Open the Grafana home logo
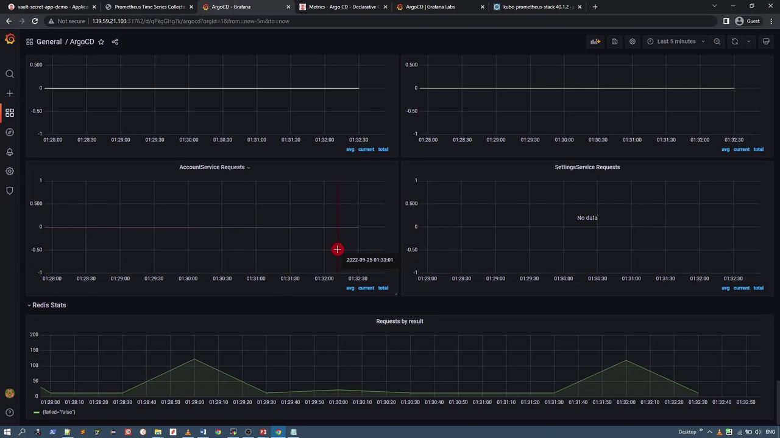 click(10, 39)
